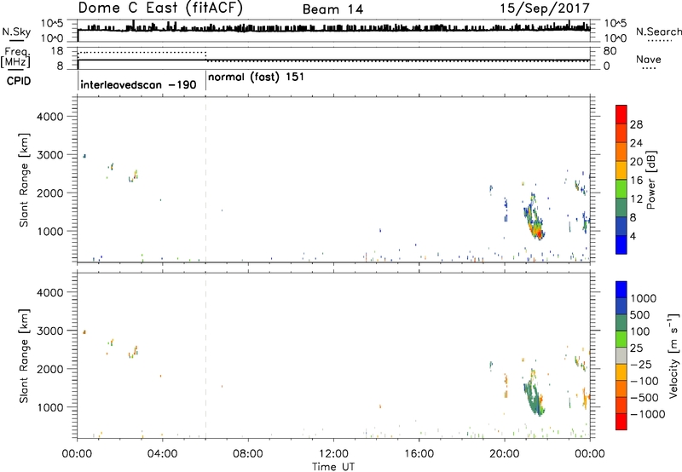Click the '20:00' time tick label

tap(505, 454)
